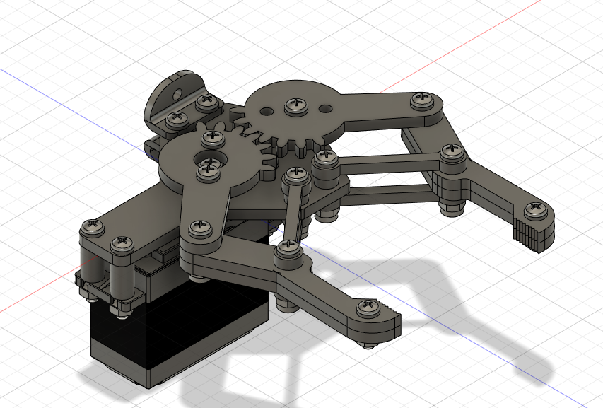Select the screw on the lower jaw tip
The image size is (603, 408).
tap(370, 308)
